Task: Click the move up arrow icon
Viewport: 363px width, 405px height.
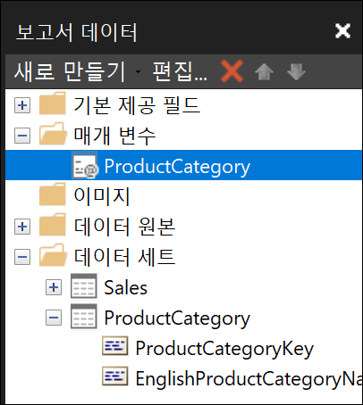Action: pos(264,72)
